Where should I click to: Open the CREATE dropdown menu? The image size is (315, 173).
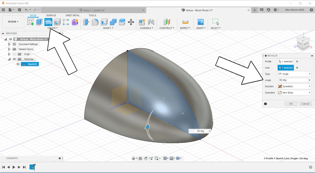[x=52, y=28]
